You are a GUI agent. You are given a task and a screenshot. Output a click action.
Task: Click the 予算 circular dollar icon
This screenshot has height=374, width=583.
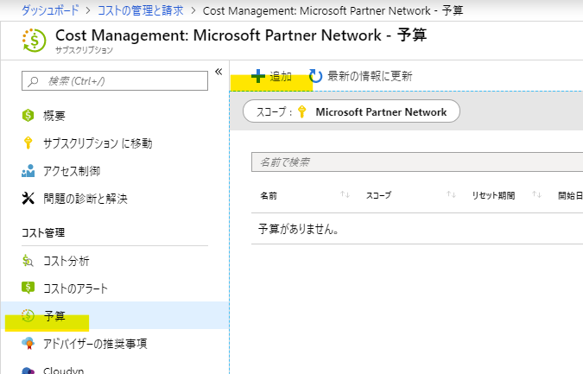(x=28, y=315)
